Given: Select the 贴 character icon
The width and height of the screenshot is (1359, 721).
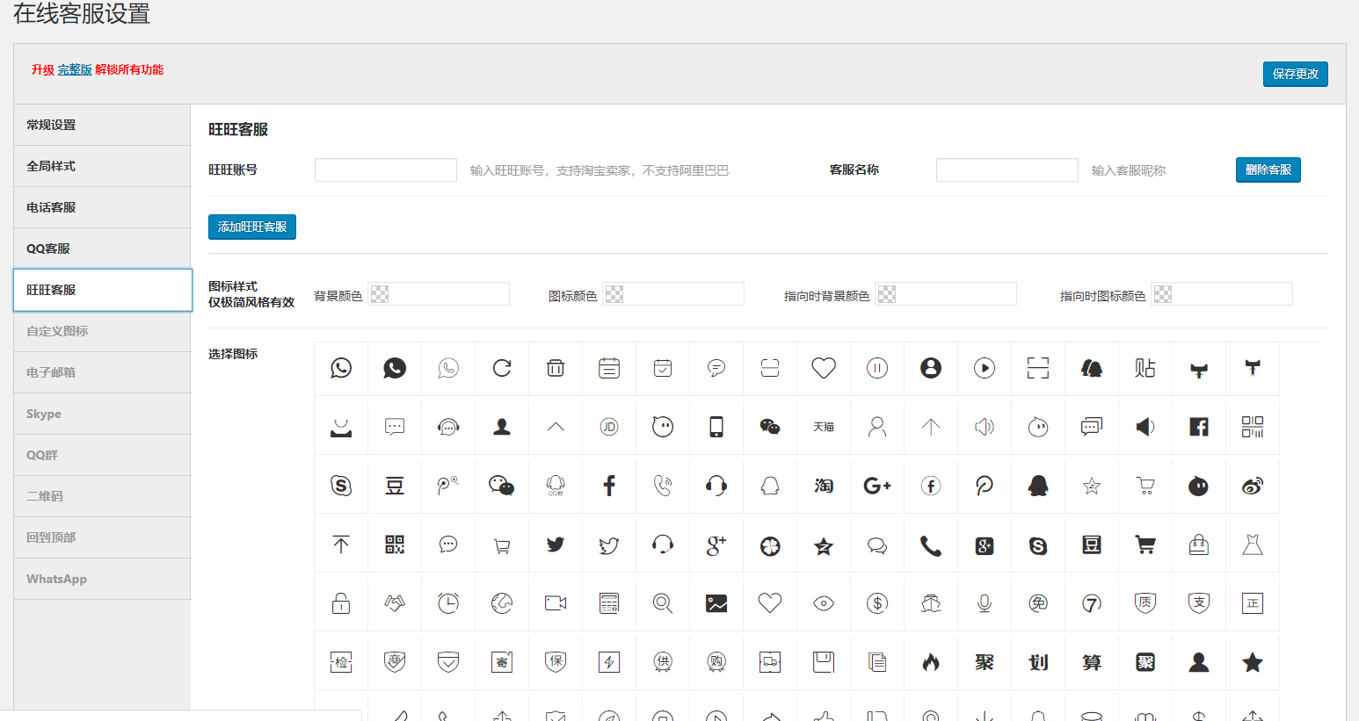Looking at the screenshot, I should (1145, 368).
